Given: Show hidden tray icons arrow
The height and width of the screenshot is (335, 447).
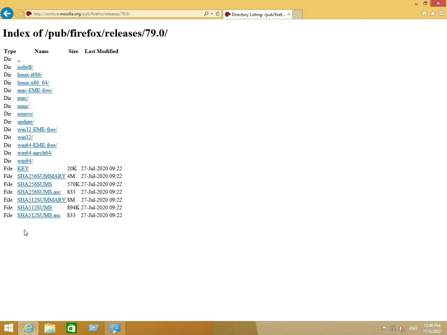Looking at the screenshot, I should [x=376, y=328].
